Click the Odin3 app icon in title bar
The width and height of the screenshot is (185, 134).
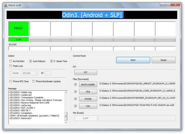click(6, 6)
